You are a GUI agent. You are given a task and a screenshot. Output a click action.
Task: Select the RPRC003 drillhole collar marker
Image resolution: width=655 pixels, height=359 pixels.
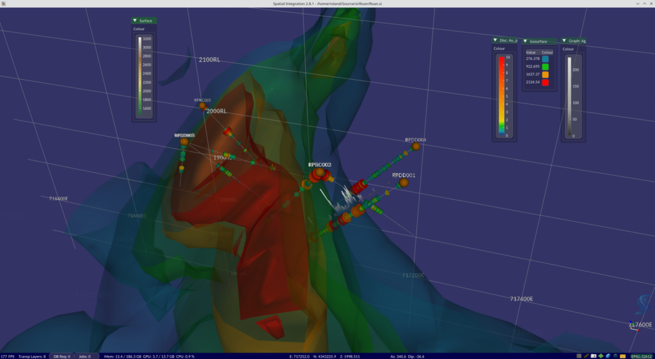click(320, 172)
